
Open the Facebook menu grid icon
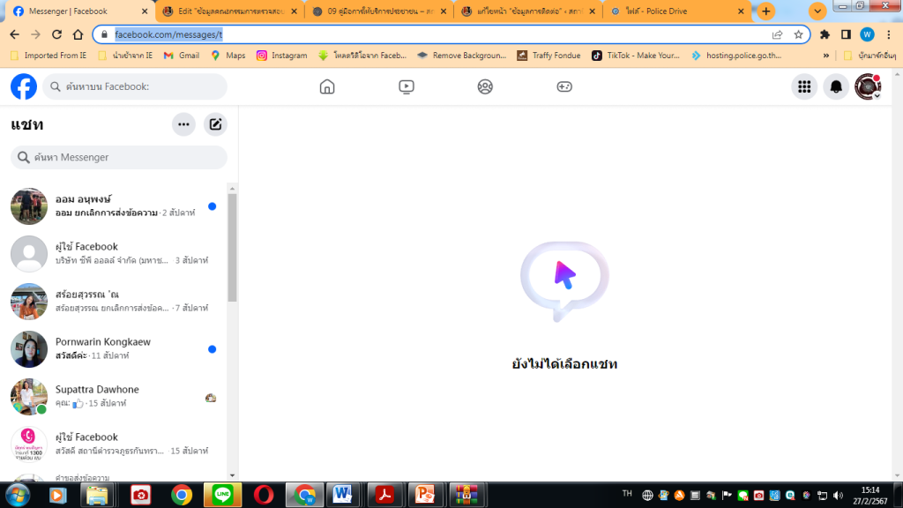coord(803,86)
